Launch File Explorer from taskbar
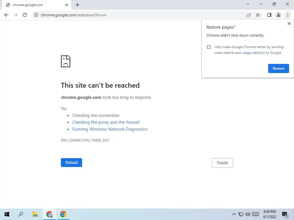Viewport: 294px width, 220px height. tap(35, 214)
